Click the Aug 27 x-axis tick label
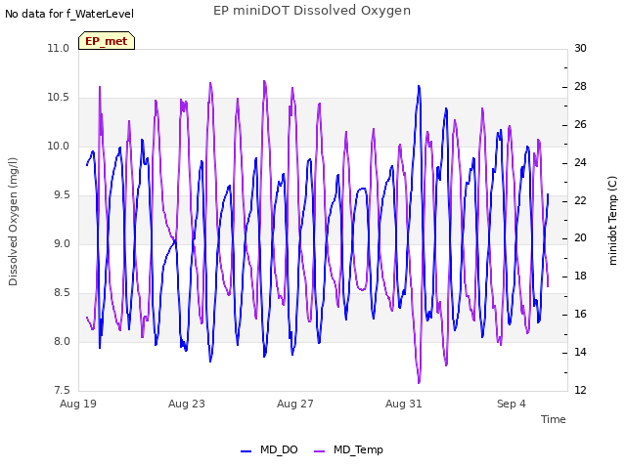Viewport: 626px width, 469px height. tap(295, 404)
